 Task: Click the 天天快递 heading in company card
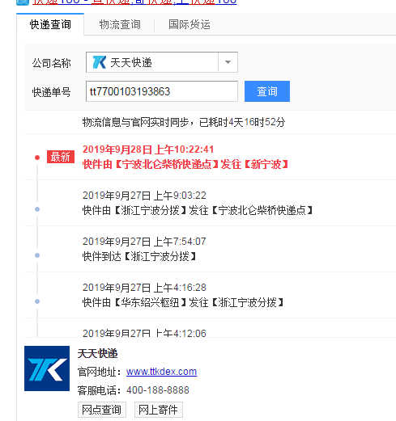[x=98, y=353]
